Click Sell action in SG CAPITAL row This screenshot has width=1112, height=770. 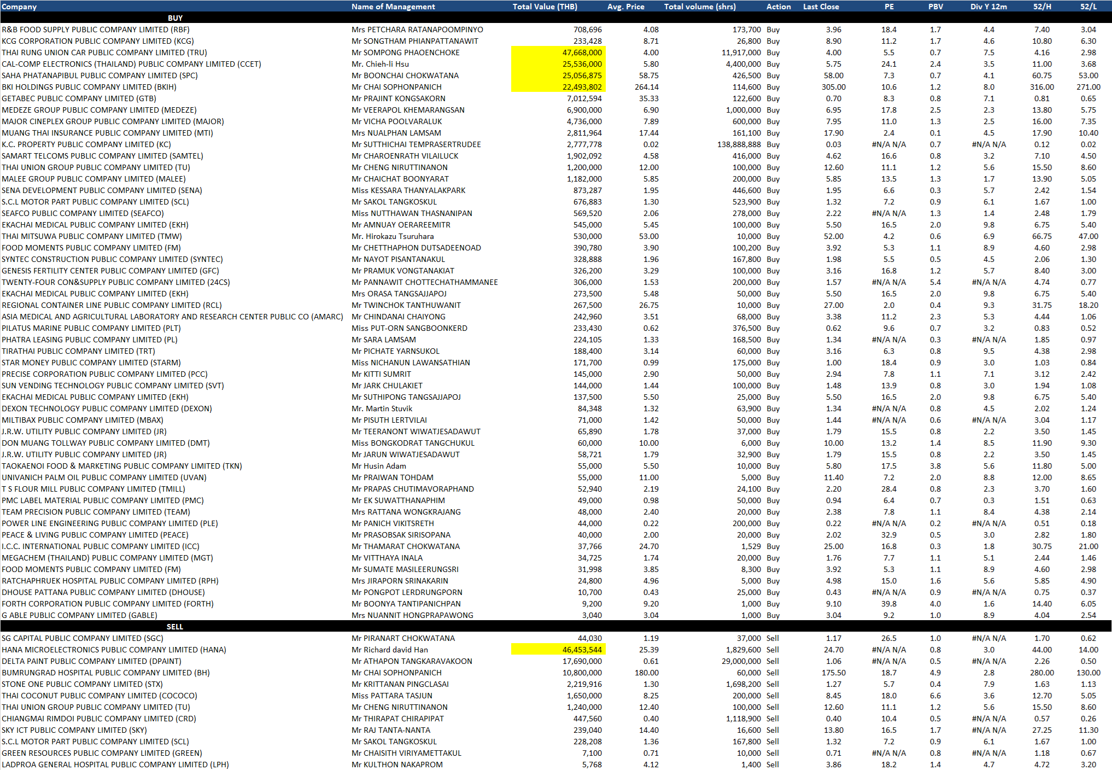[x=772, y=638]
